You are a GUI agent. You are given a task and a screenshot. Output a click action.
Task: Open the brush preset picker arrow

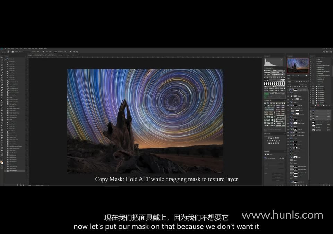click(10, 52)
